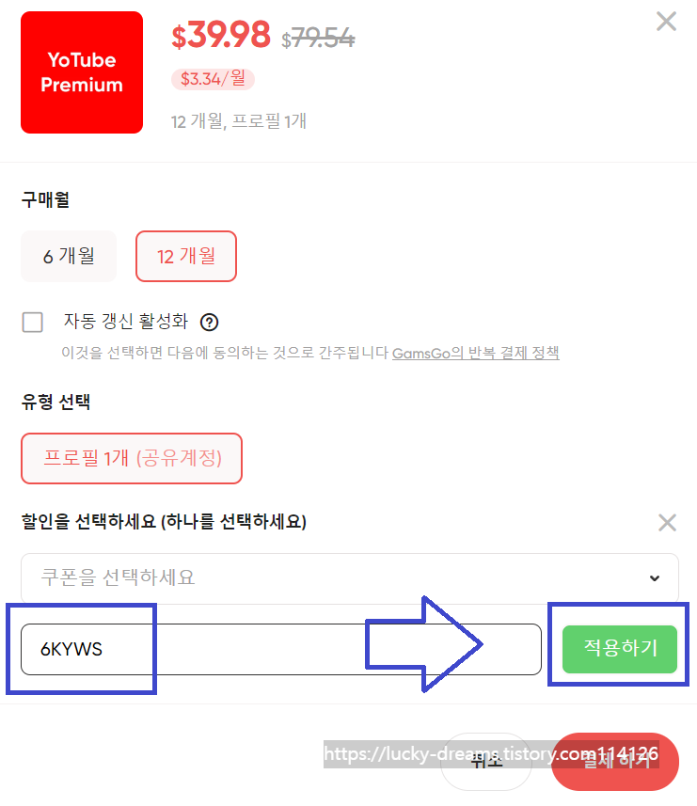Apply the code with 적용하기 button
697x806 pixels.
620,649
